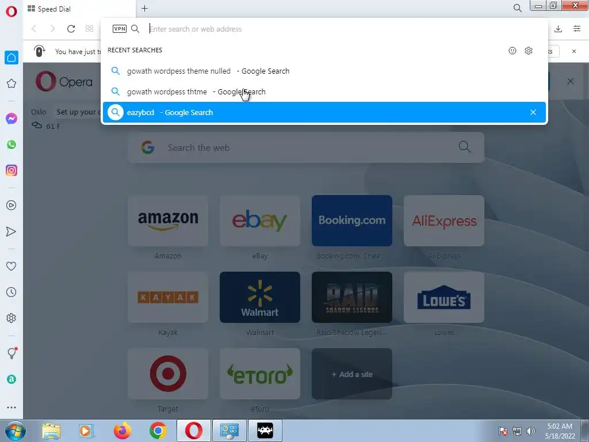This screenshot has height=442, width=589.
Task: Click the volume speaker tray icon
Action: coord(530,431)
